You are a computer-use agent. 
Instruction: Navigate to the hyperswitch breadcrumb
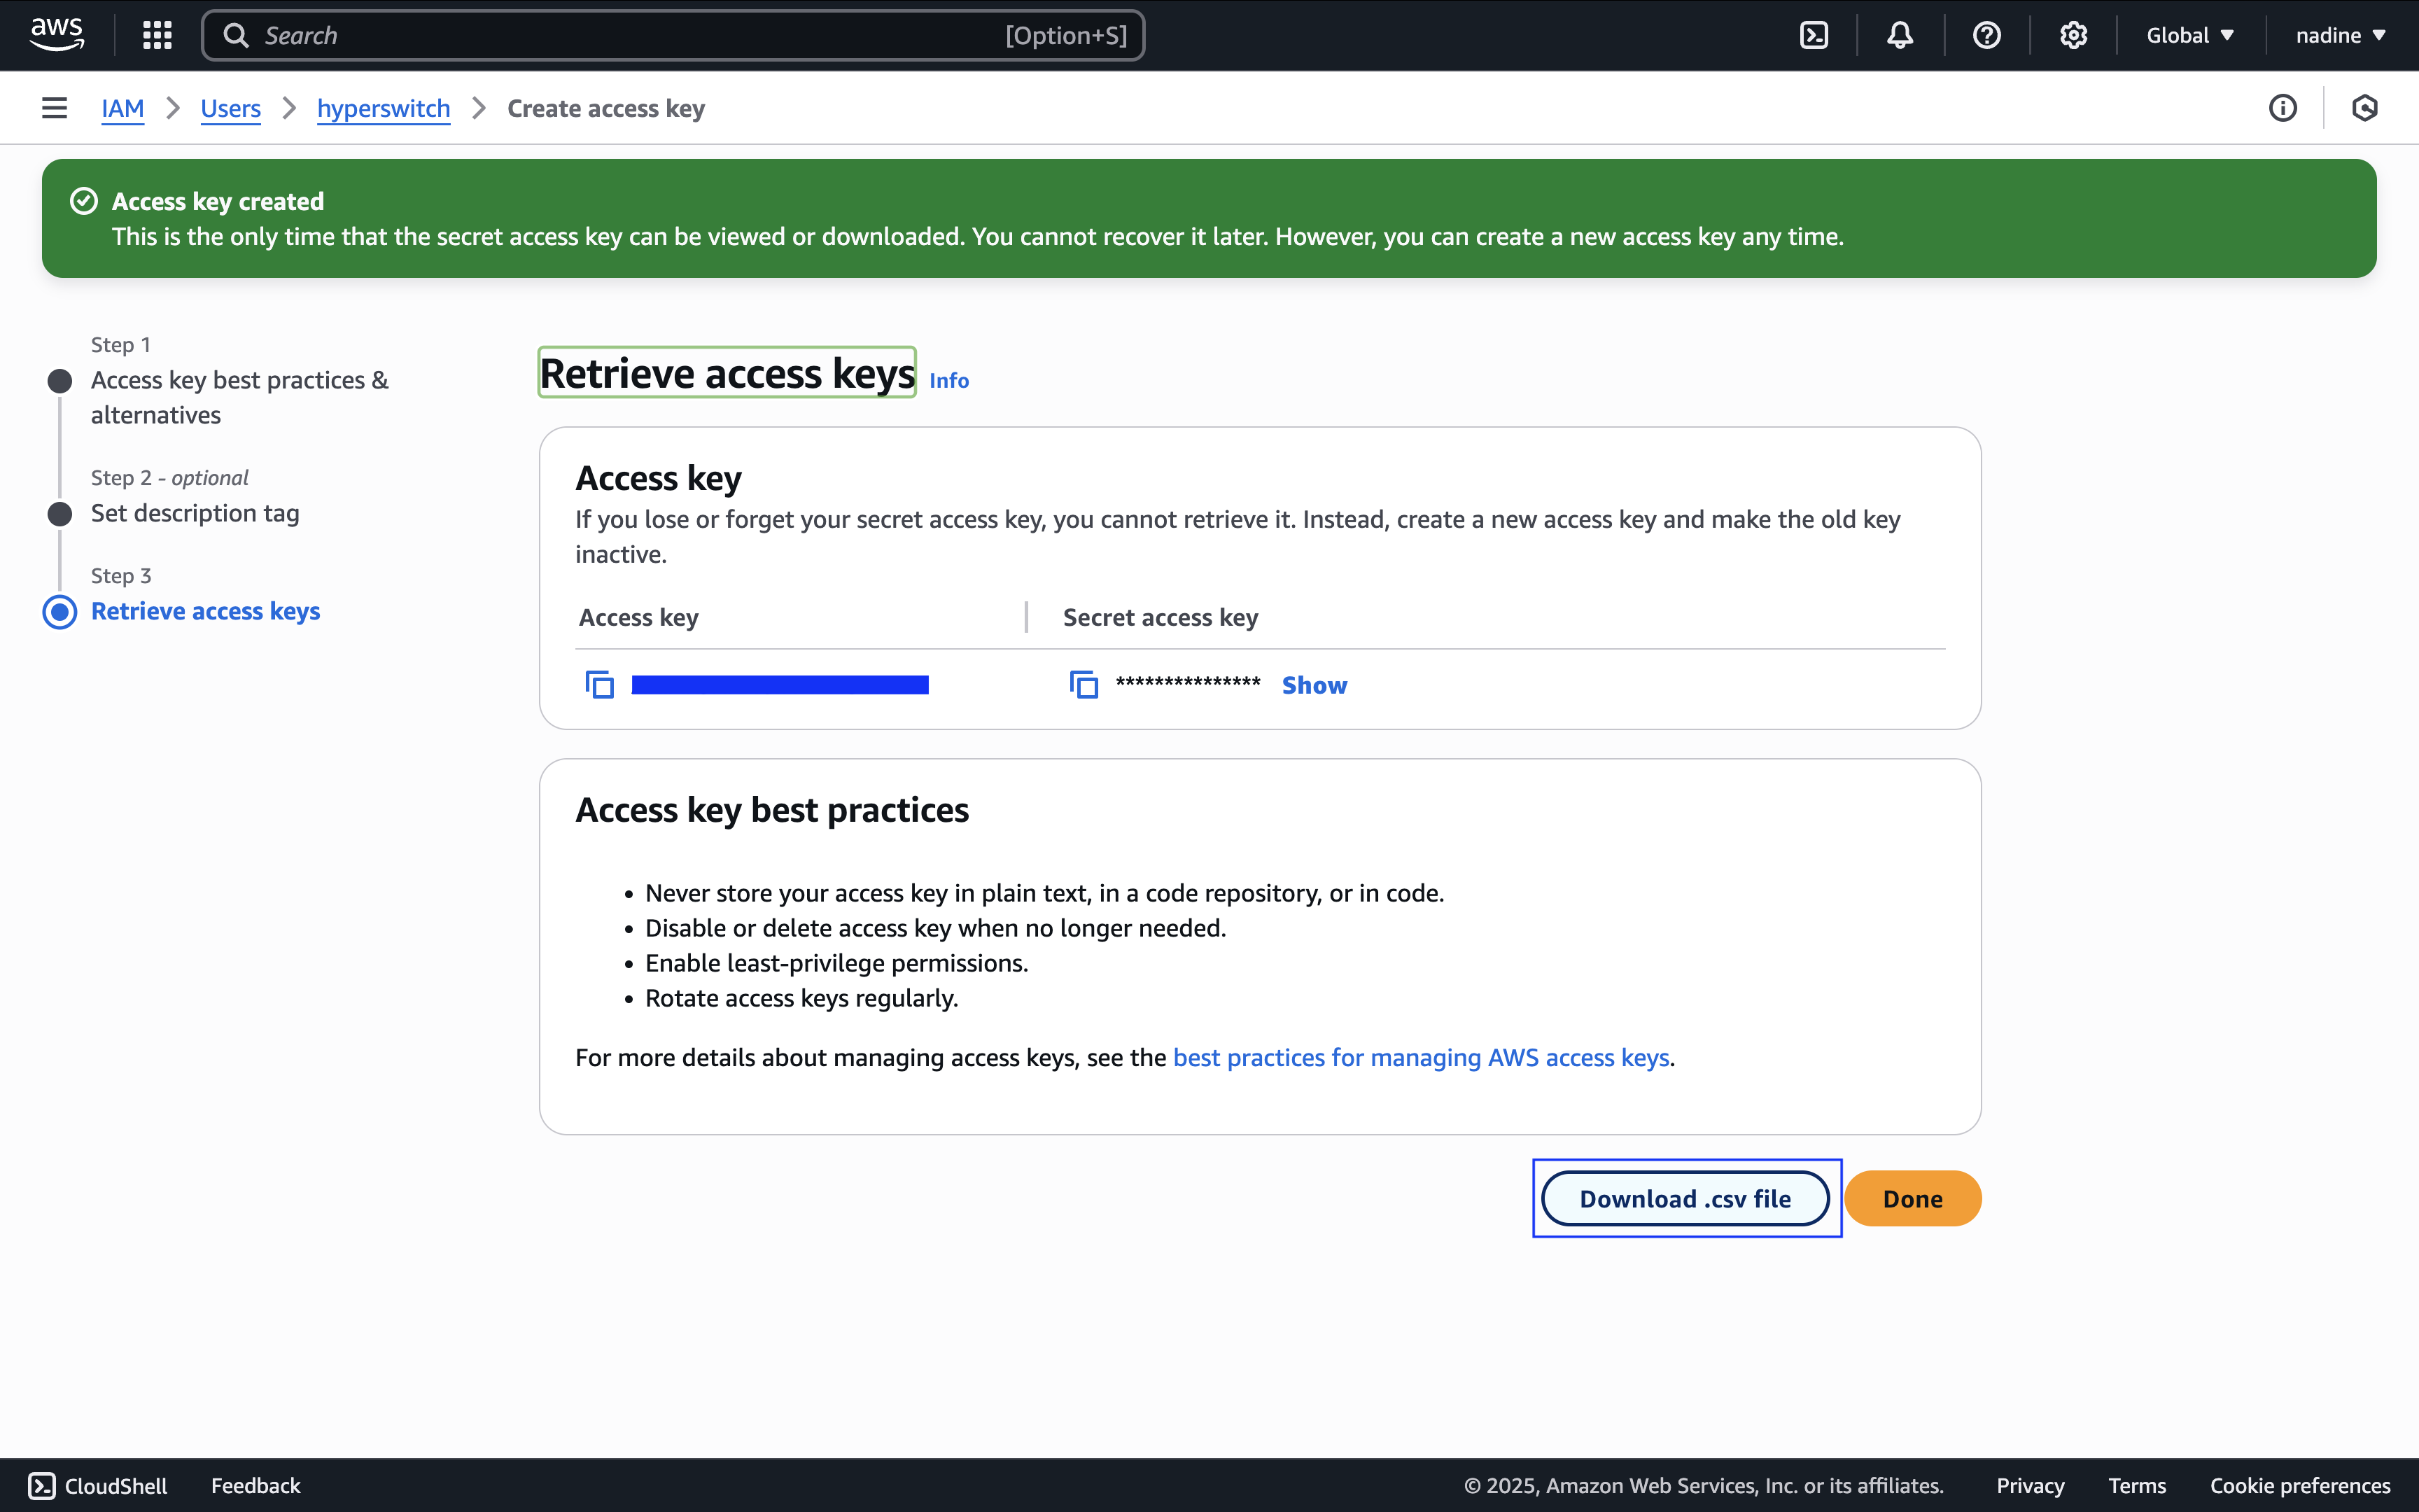[x=383, y=108]
